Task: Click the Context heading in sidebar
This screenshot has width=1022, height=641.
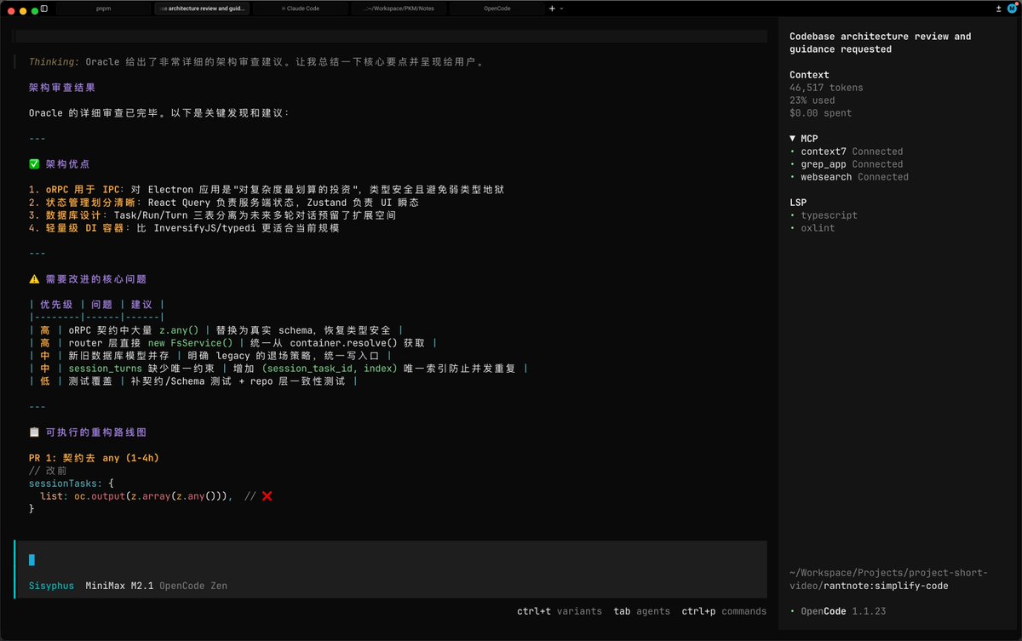Action: click(x=809, y=75)
